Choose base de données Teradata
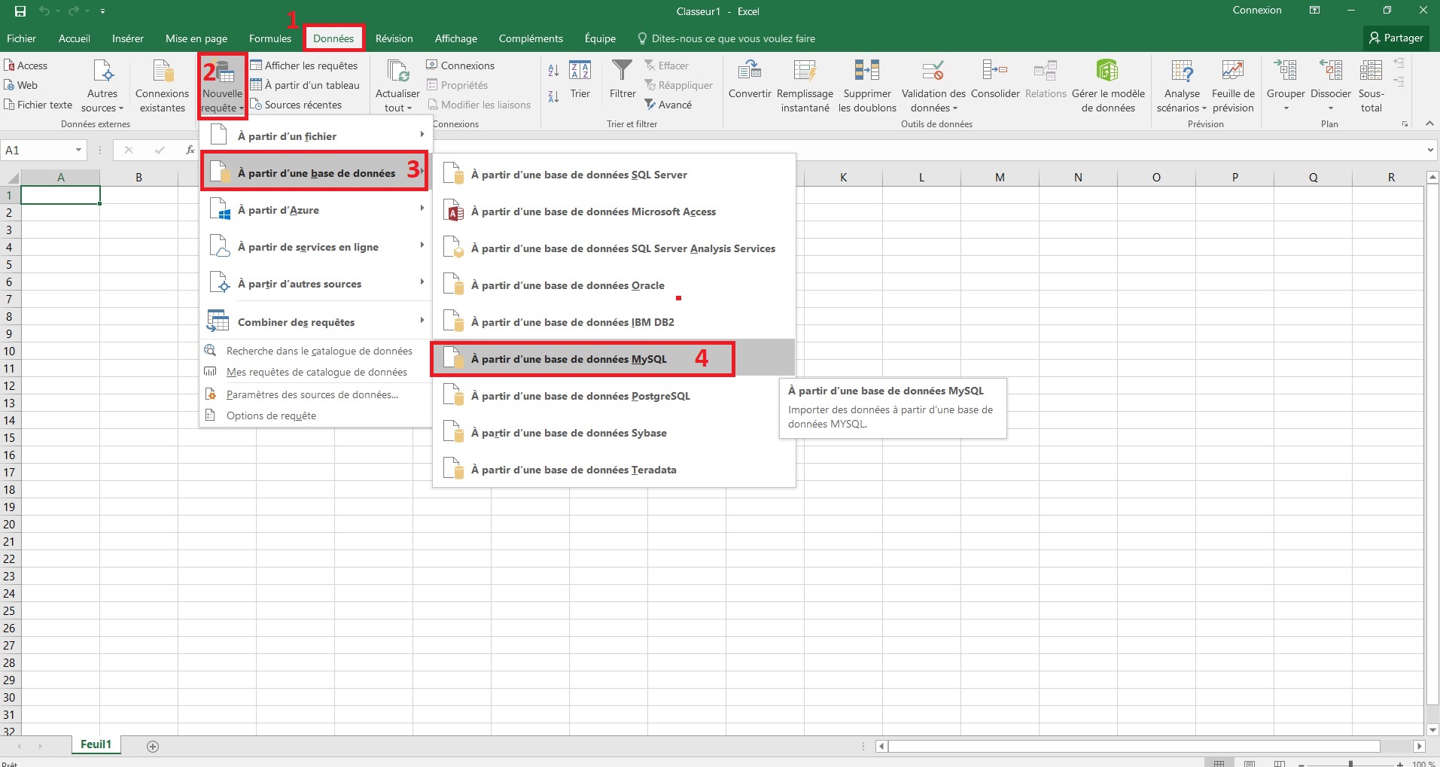The image size is (1440, 767). pyautogui.click(x=613, y=470)
